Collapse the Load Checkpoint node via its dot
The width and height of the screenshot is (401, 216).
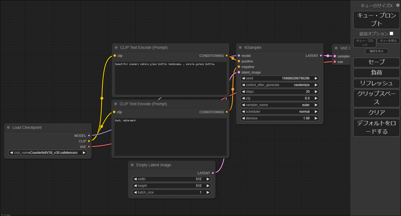(8, 128)
